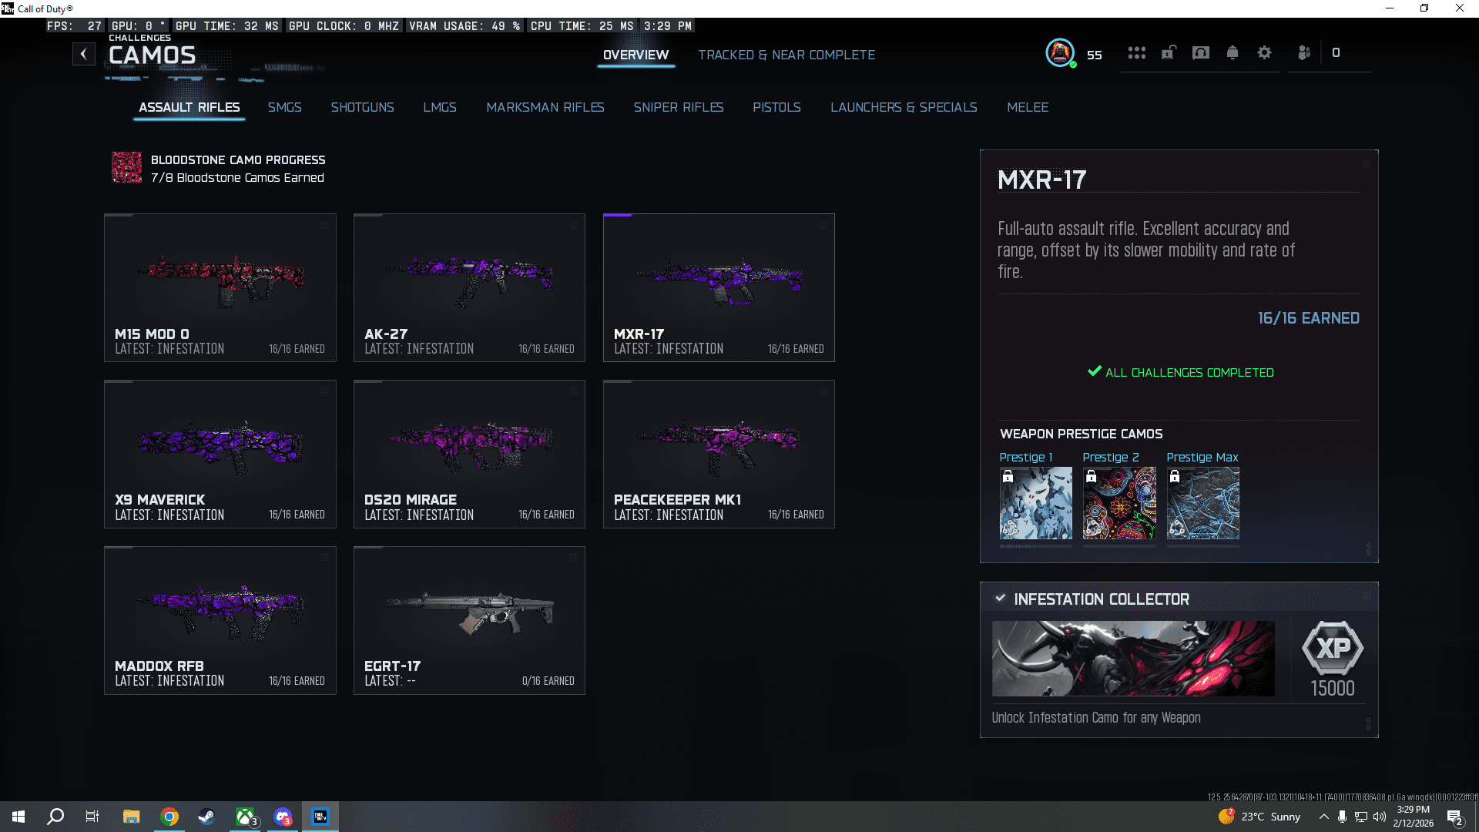Show hidden tray icons chevron
Screen dimensions: 1479x832
[x=1323, y=817]
